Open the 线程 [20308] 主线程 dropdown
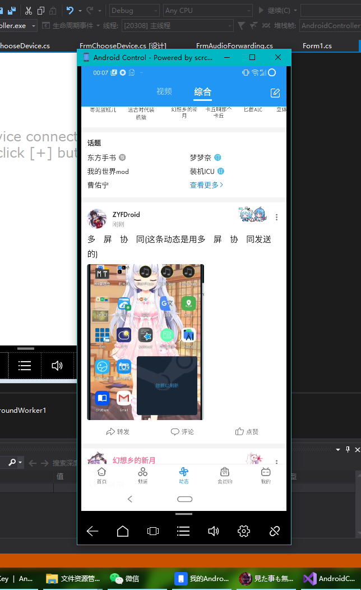The width and height of the screenshot is (361, 590). (178, 26)
